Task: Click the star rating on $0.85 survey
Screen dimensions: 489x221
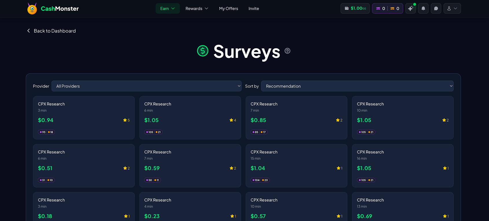Action: (x=339, y=120)
